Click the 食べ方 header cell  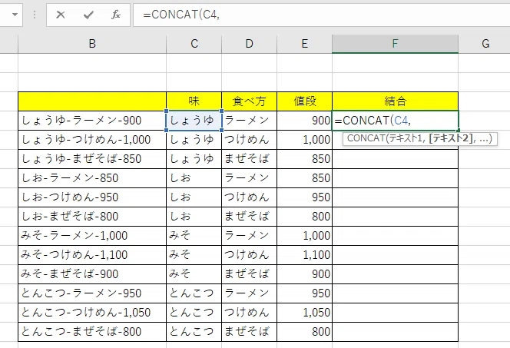point(249,101)
